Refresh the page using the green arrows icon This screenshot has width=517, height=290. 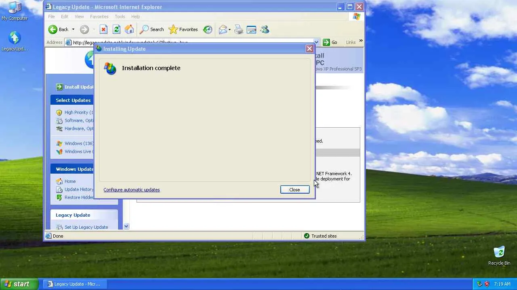[116, 29]
